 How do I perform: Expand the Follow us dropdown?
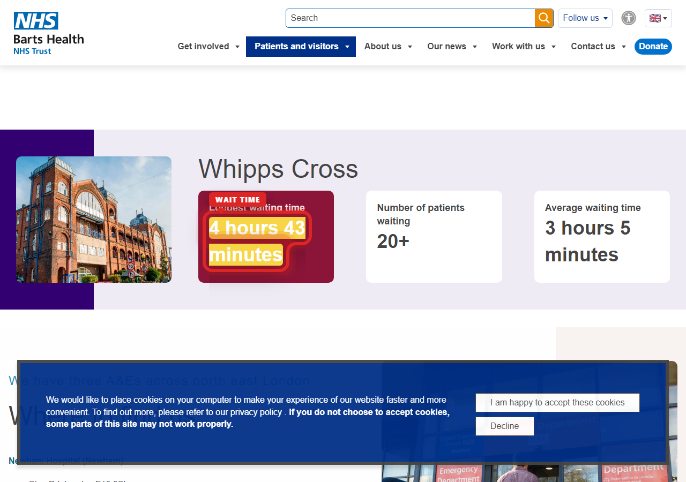[x=585, y=18]
